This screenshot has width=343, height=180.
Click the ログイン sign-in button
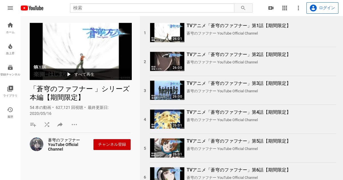(x=322, y=8)
